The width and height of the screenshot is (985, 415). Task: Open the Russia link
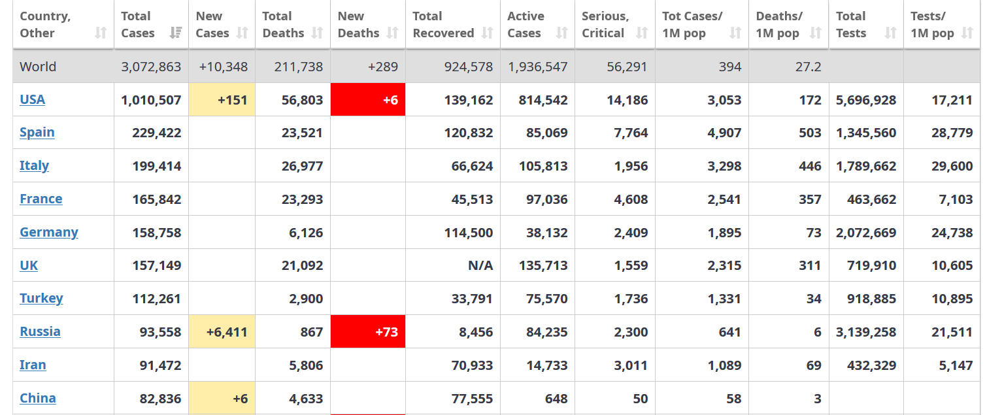(40, 331)
